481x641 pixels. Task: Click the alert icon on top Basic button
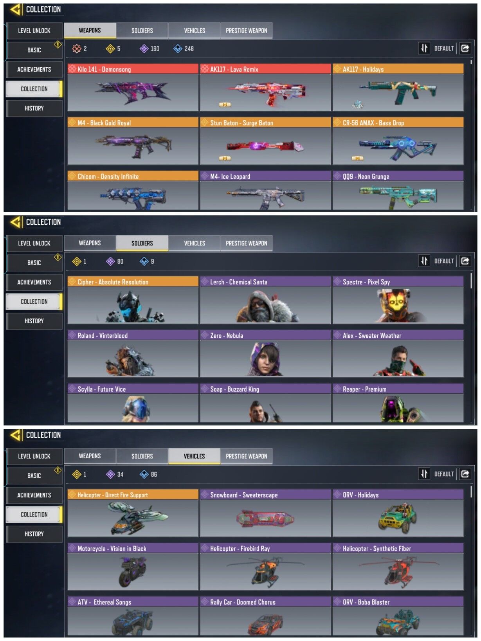(58, 44)
